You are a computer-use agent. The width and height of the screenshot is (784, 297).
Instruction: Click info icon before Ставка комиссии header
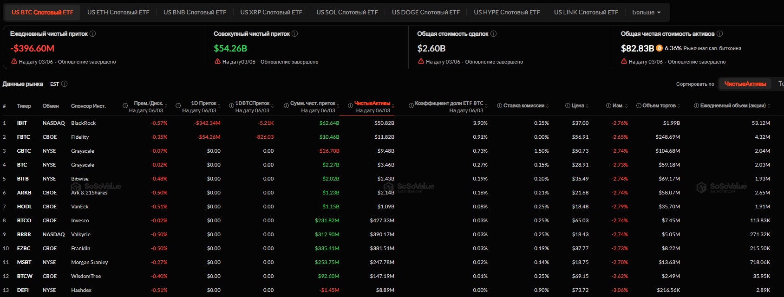[500, 106]
